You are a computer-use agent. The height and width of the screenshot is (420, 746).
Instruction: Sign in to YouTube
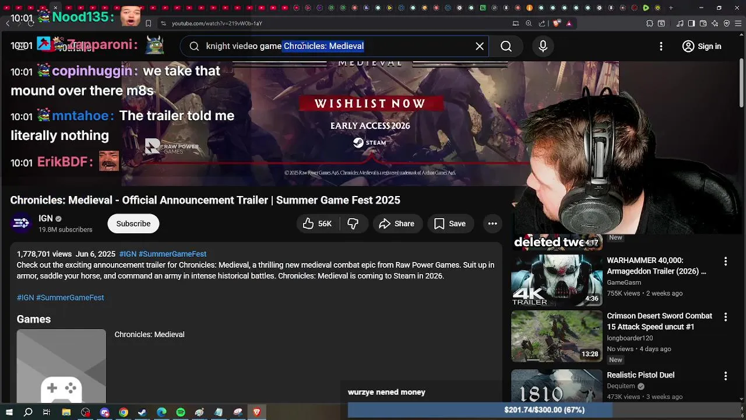pos(702,46)
